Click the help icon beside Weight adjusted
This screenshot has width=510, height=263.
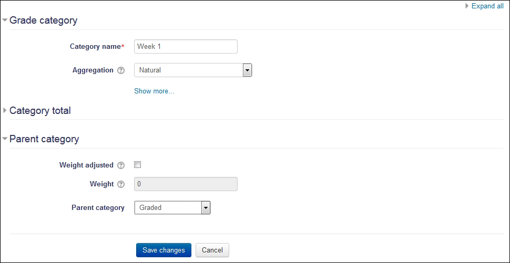[x=121, y=165]
